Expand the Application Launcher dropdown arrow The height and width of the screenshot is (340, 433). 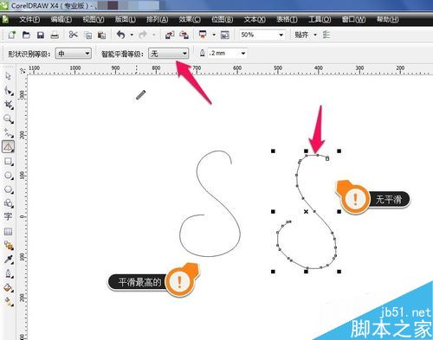coord(214,35)
